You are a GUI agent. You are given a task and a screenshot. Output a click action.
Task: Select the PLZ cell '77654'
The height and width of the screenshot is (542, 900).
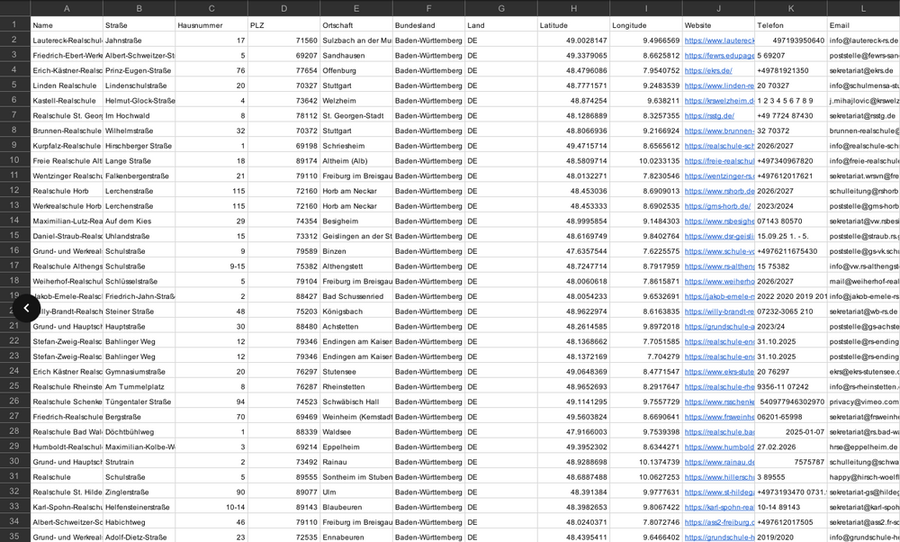point(284,70)
